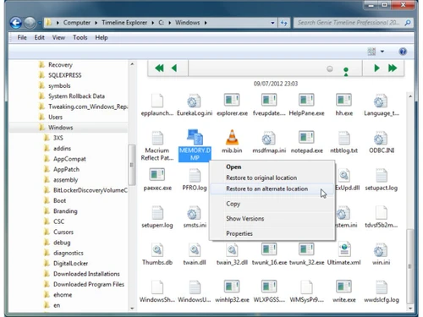Screen dimensions: 423x317
Task: Choose Copy in the context menu
Action: pyautogui.click(x=233, y=204)
